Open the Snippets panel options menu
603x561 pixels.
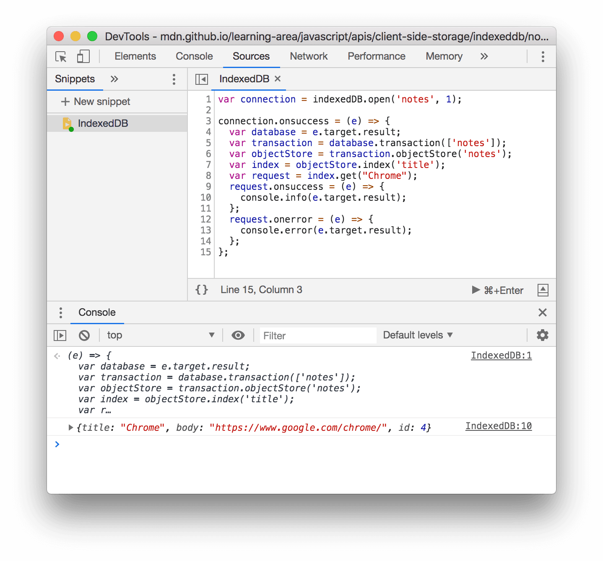click(174, 79)
